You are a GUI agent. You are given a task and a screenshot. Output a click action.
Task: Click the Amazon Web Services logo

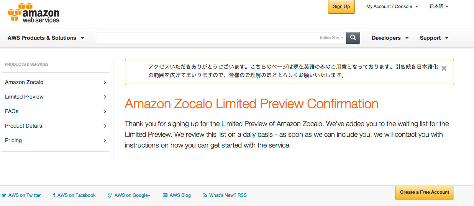34,13
